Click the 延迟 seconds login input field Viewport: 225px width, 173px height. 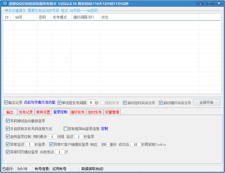point(79,137)
